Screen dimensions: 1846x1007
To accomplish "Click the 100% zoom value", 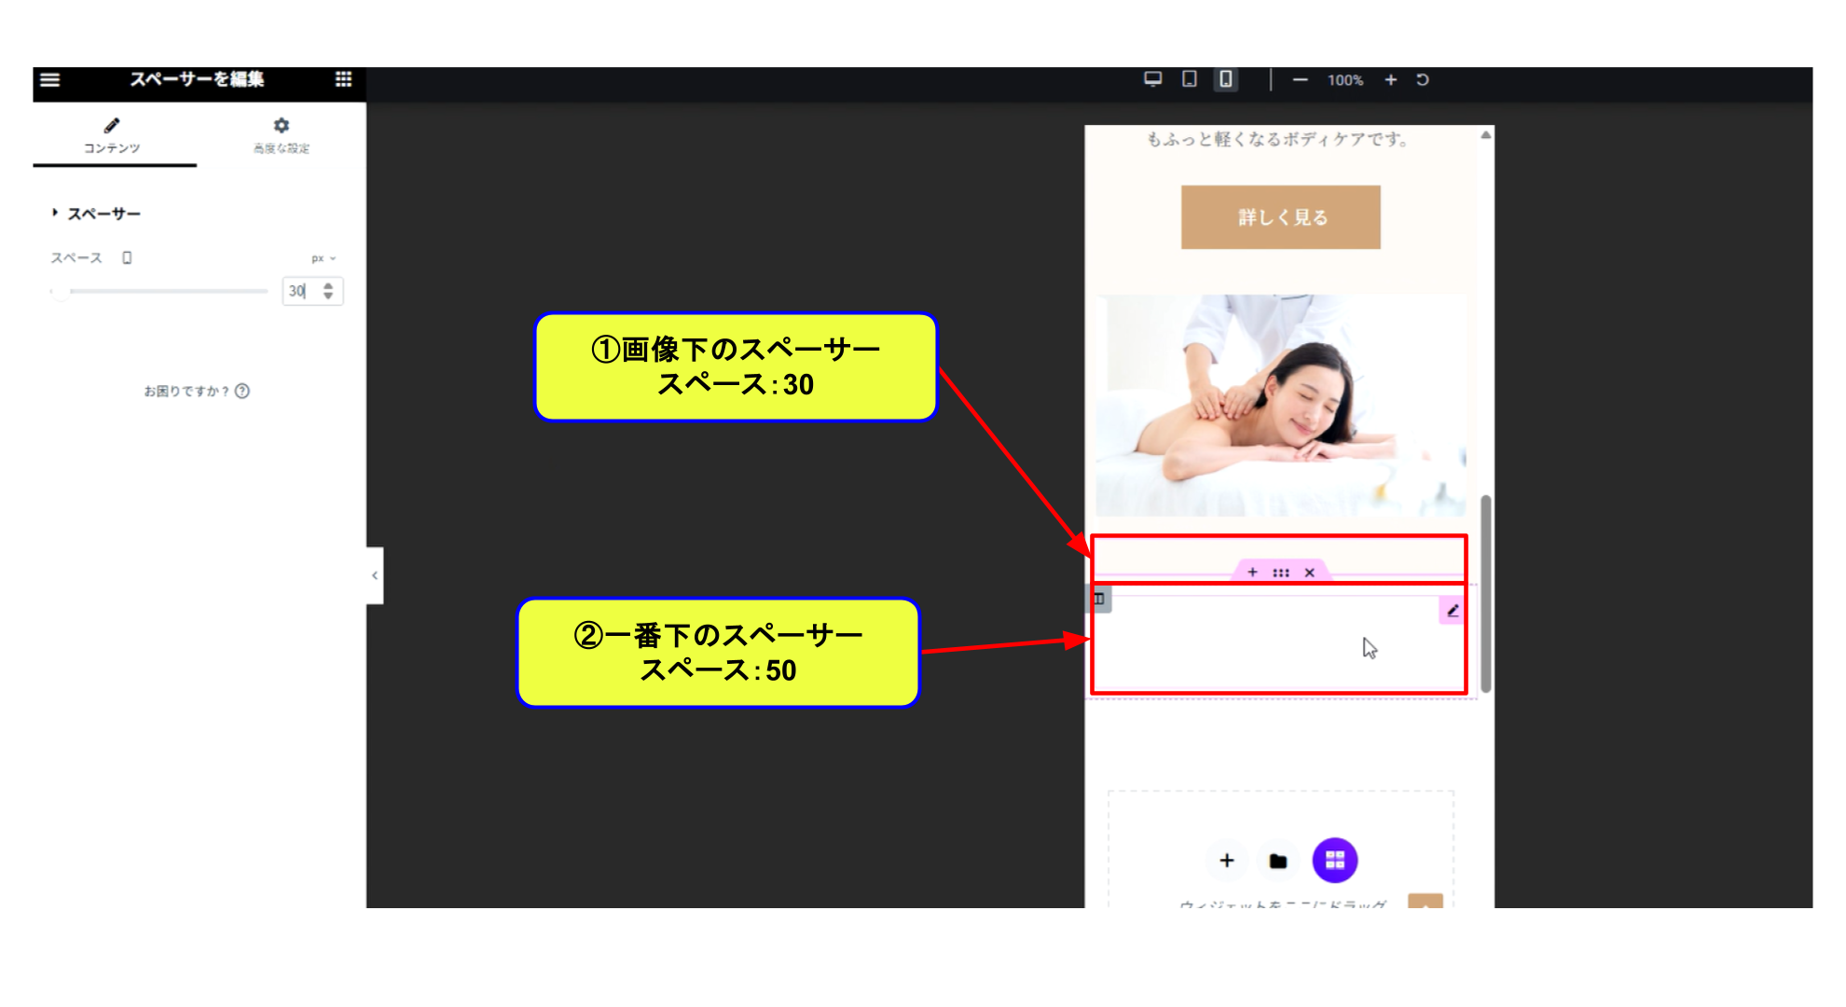I will 1345,80.
